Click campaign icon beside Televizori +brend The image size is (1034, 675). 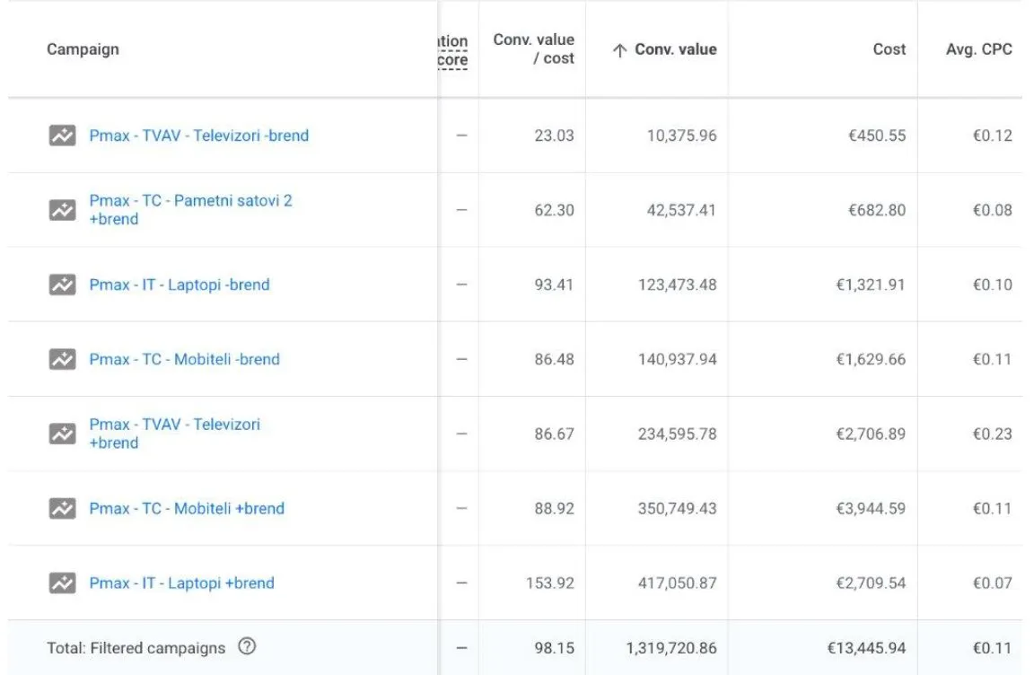(63, 434)
